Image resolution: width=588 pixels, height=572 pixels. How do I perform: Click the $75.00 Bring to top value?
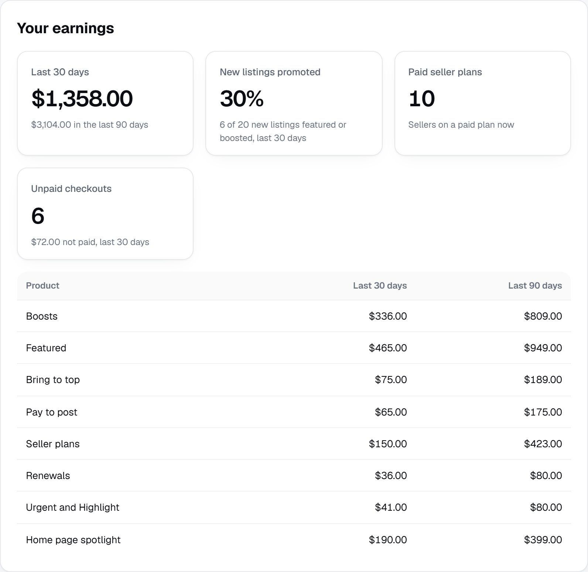click(x=391, y=380)
